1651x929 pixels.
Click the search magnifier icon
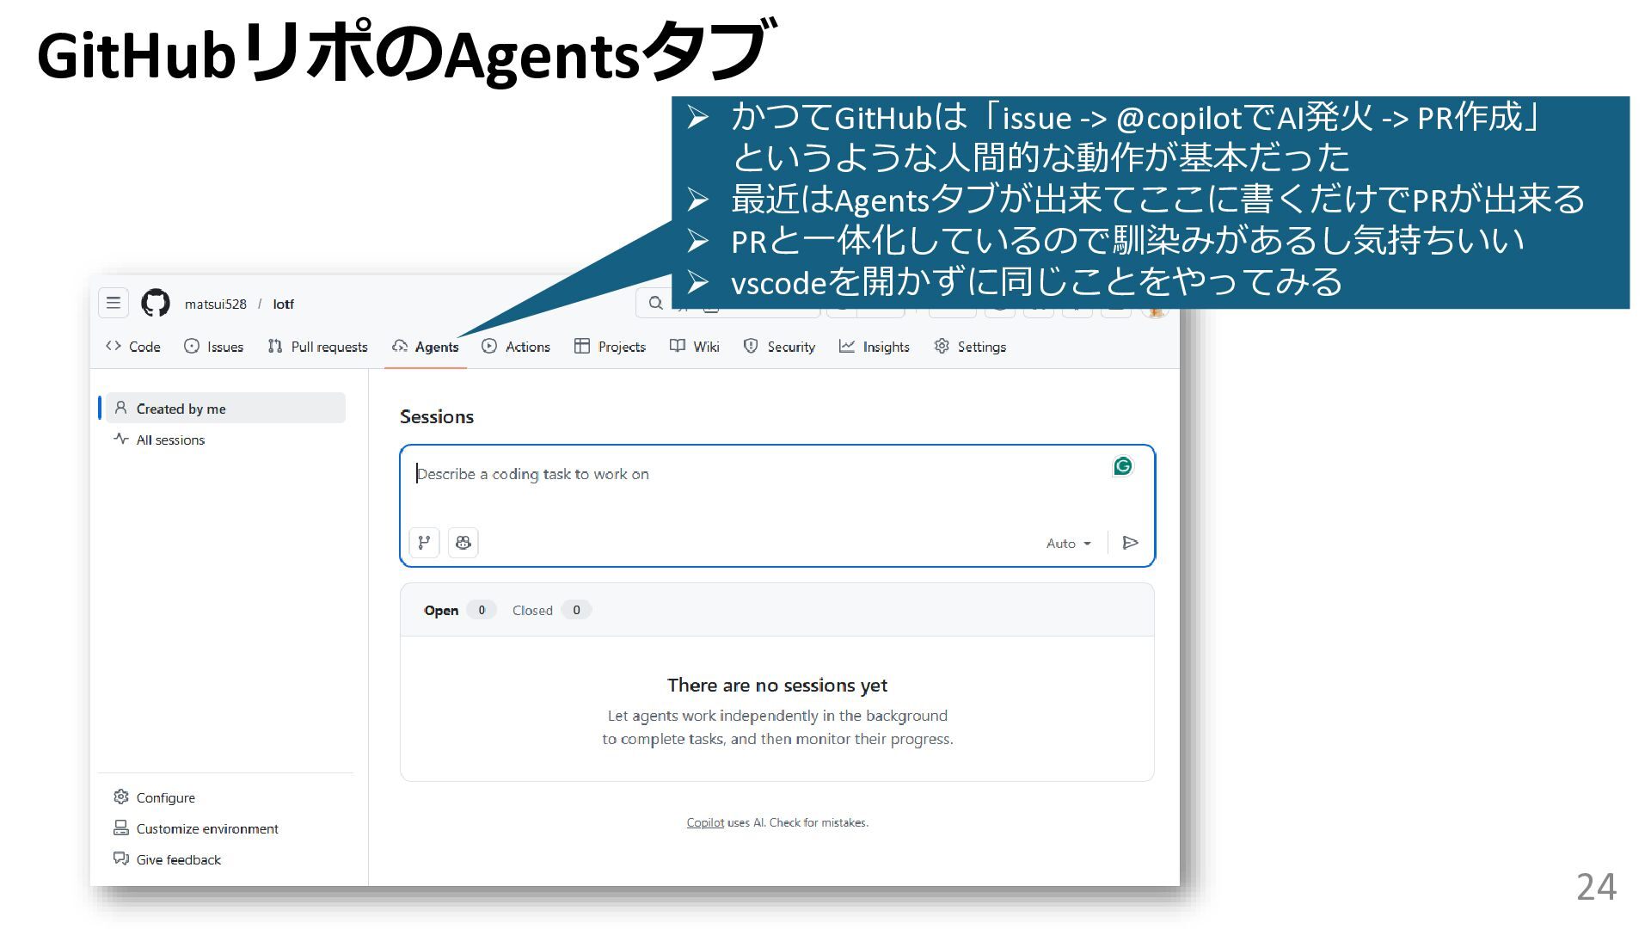tap(655, 303)
